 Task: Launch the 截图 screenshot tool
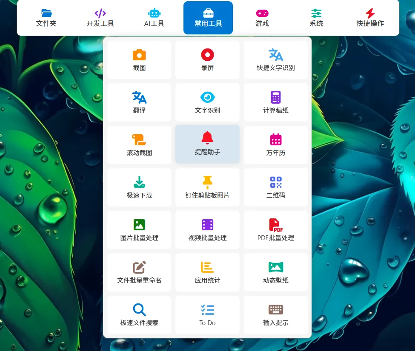pyautogui.click(x=139, y=60)
